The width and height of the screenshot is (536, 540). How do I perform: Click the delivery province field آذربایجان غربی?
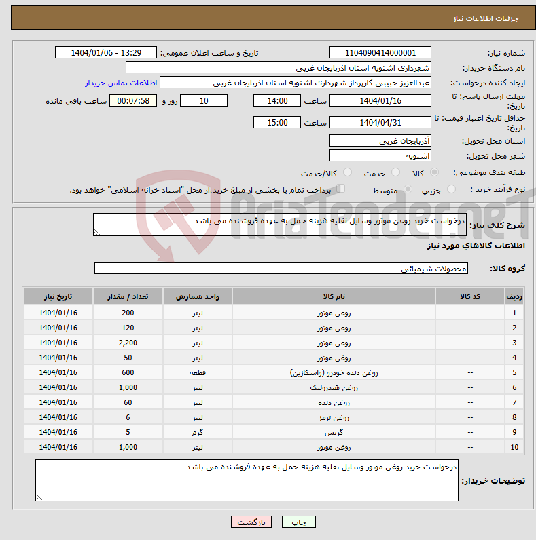380,140
